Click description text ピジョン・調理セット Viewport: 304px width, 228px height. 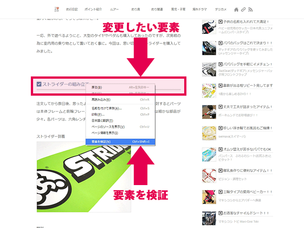[x=232, y=179]
